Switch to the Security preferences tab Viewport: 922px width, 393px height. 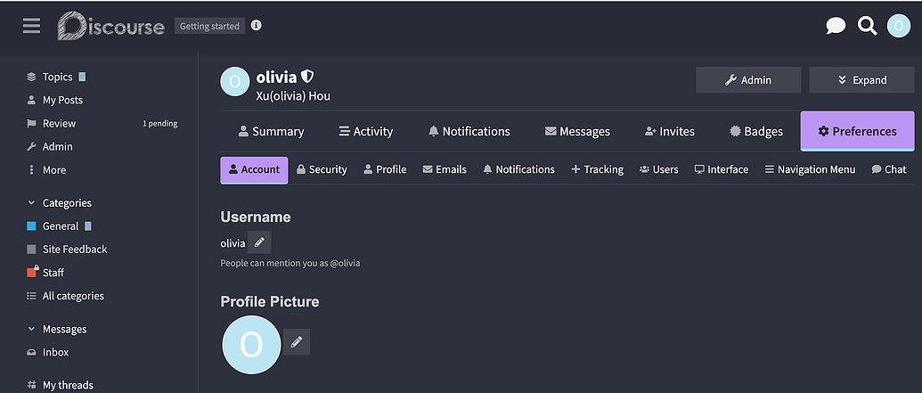point(322,169)
